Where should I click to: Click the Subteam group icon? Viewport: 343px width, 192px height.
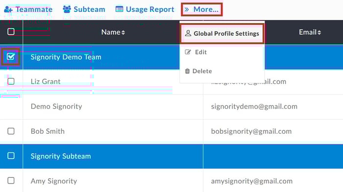pyautogui.click(x=67, y=9)
